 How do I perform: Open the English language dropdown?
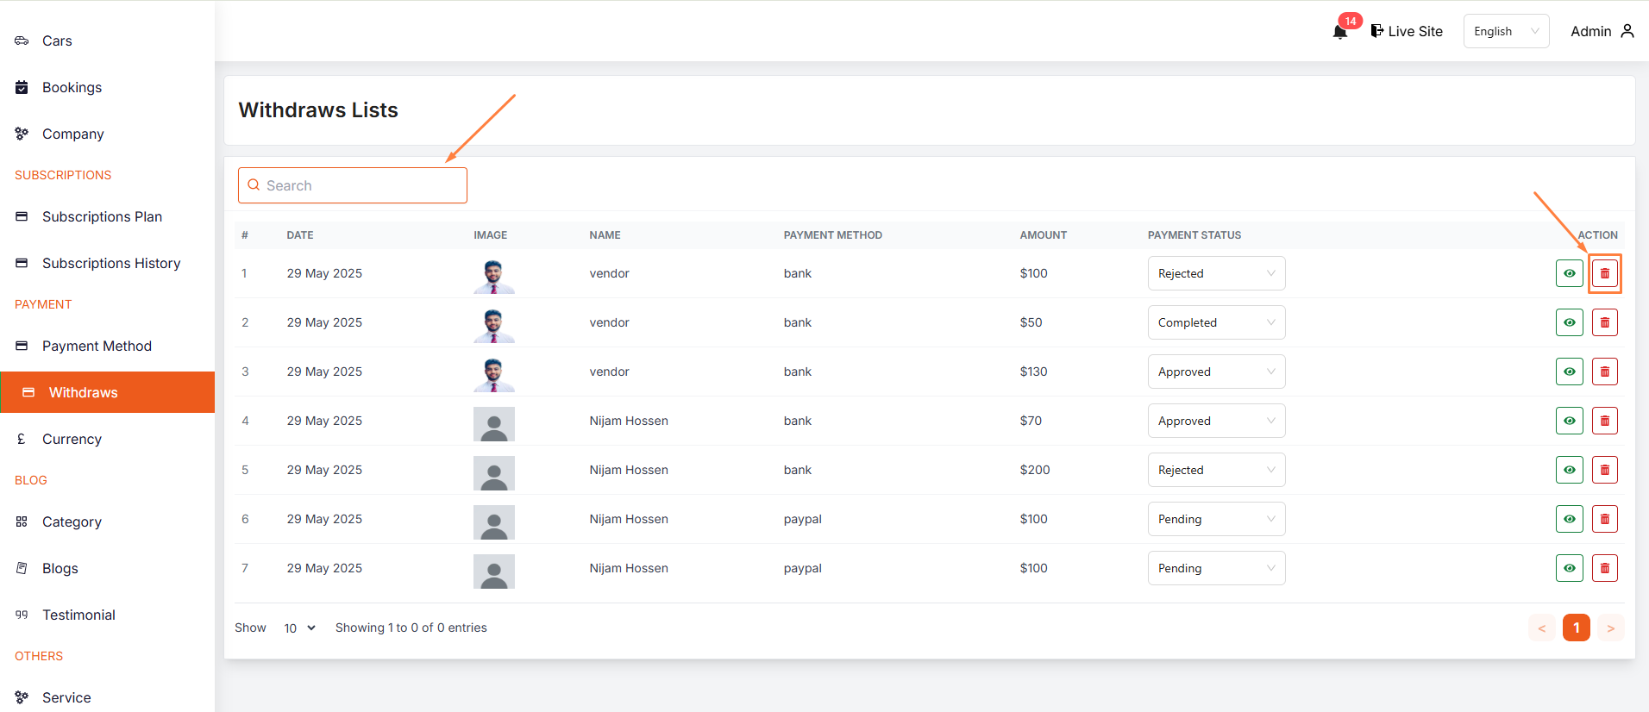click(1505, 31)
